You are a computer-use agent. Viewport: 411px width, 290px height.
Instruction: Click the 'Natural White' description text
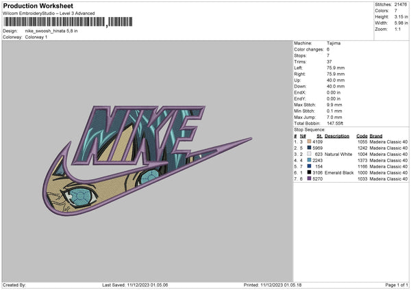[338, 154]
